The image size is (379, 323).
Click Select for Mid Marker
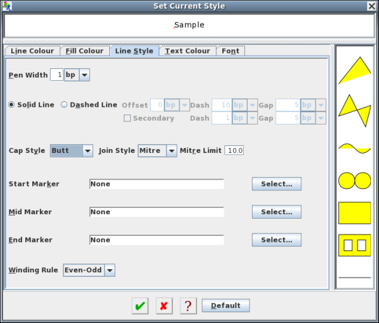pyautogui.click(x=277, y=212)
